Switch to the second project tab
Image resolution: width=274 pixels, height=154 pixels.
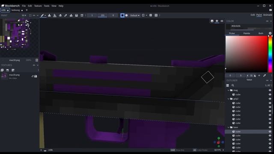coord(17,10)
